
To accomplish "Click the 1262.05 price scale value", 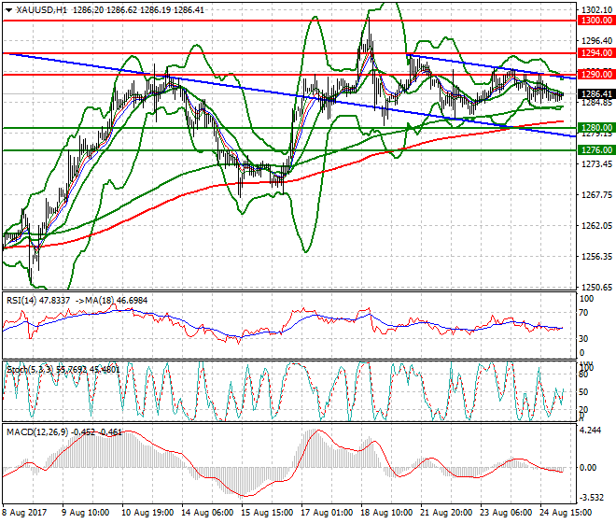I will point(596,226).
